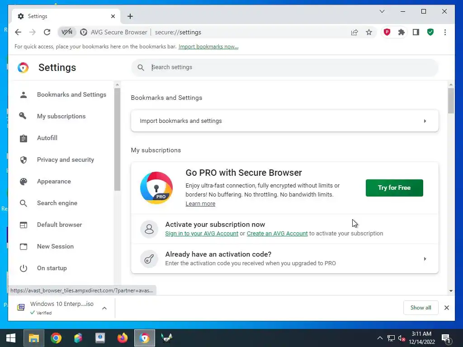Close the downloads bar

tap(446, 308)
